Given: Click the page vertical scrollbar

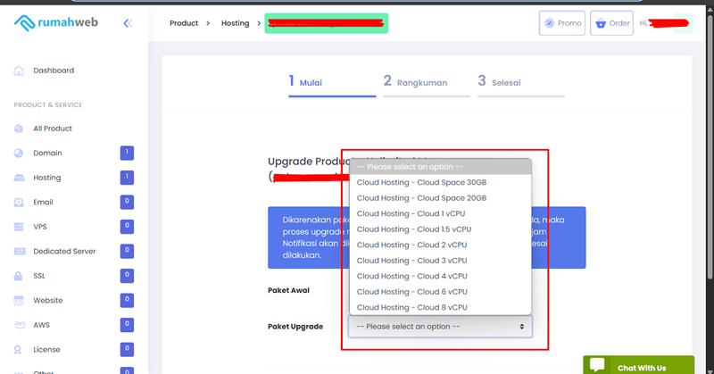Looking at the screenshot, I should click(710, 145).
